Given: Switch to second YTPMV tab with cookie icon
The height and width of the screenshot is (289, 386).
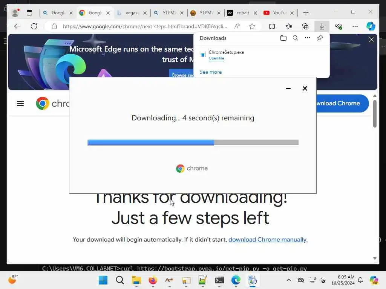Looking at the screenshot, I should click(205, 13).
